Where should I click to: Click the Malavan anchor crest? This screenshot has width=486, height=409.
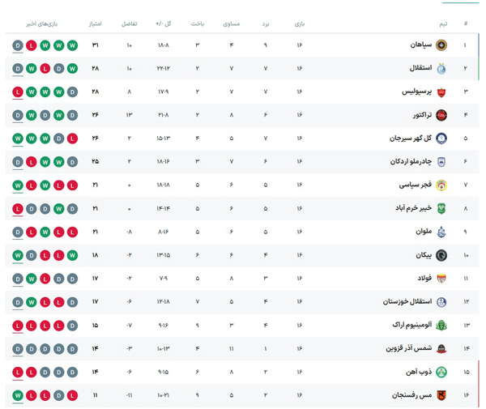(441, 232)
